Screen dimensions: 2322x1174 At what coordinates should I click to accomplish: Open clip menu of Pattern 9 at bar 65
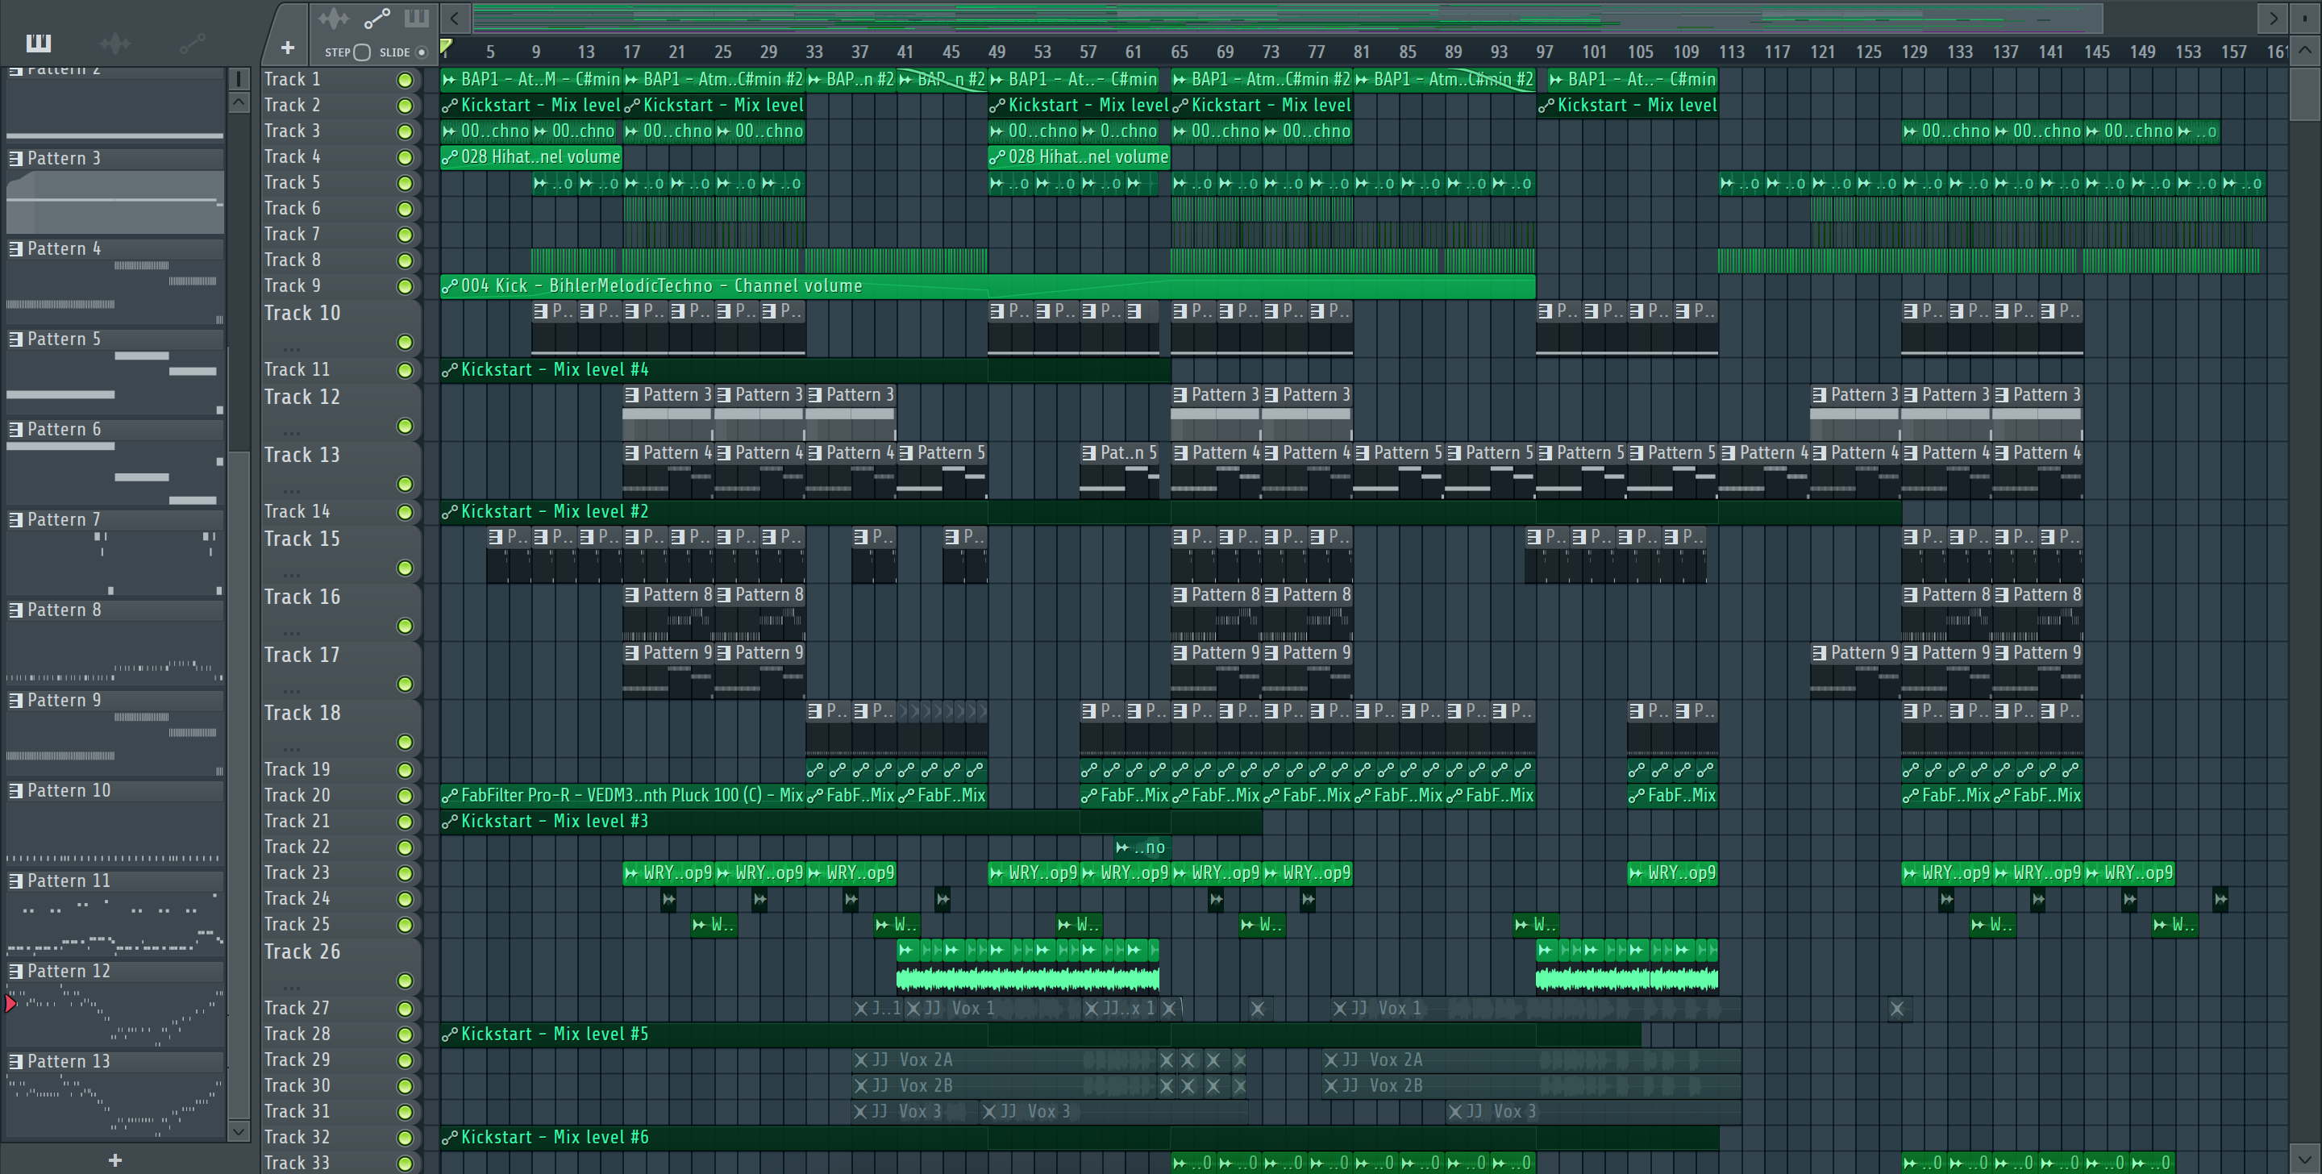(1180, 654)
